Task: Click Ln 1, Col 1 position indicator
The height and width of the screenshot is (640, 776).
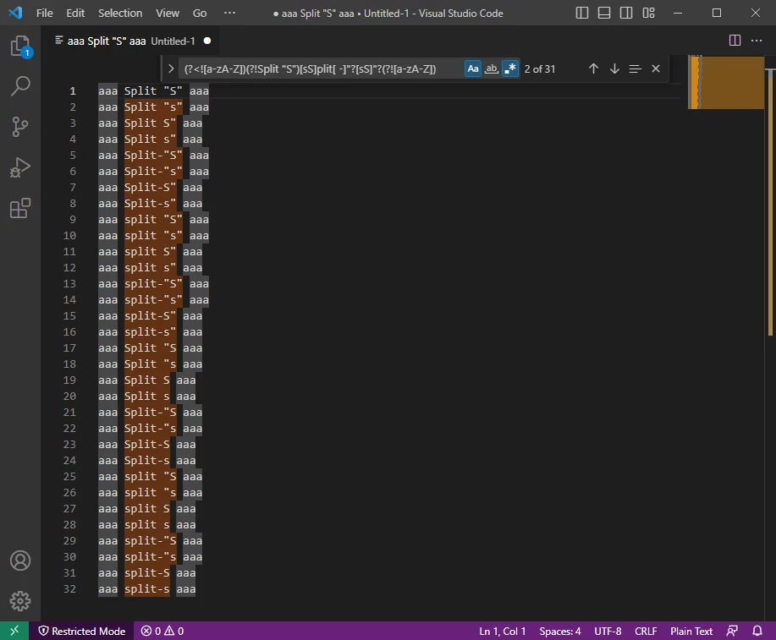Action: tap(503, 631)
